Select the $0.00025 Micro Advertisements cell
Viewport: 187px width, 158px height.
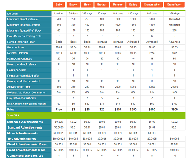[x=59, y=133]
